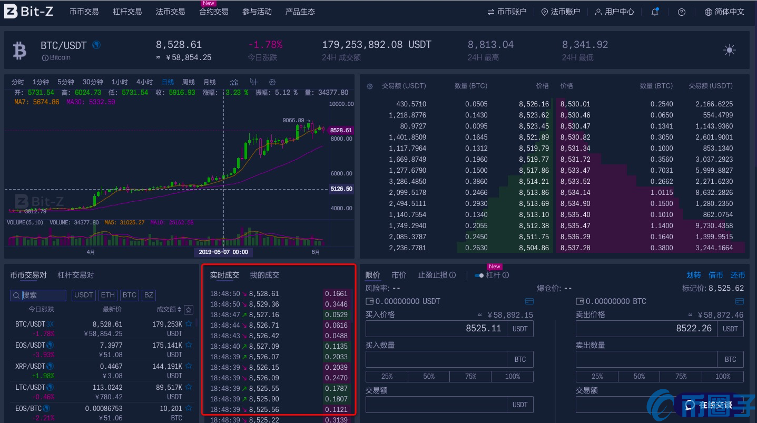Open the help question-mark icon

click(682, 12)
